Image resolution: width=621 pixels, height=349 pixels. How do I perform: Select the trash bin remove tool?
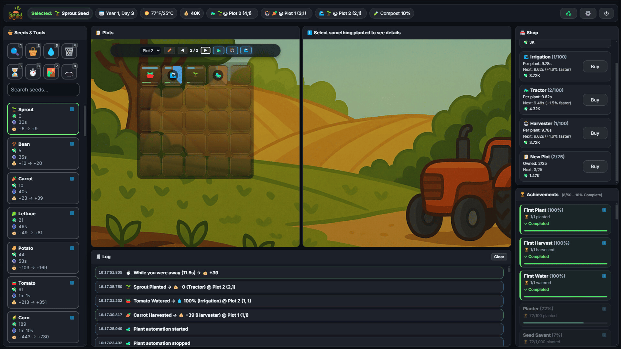pyautogui.click(x=69, y=51)
